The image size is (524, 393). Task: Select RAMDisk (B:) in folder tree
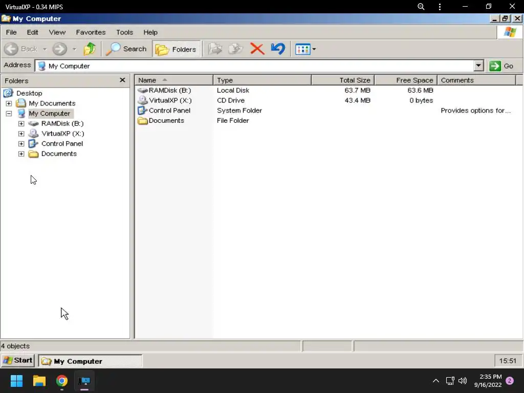[x=62, y=123]
